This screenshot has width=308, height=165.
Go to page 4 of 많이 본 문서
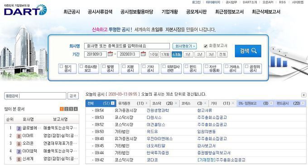76,109
